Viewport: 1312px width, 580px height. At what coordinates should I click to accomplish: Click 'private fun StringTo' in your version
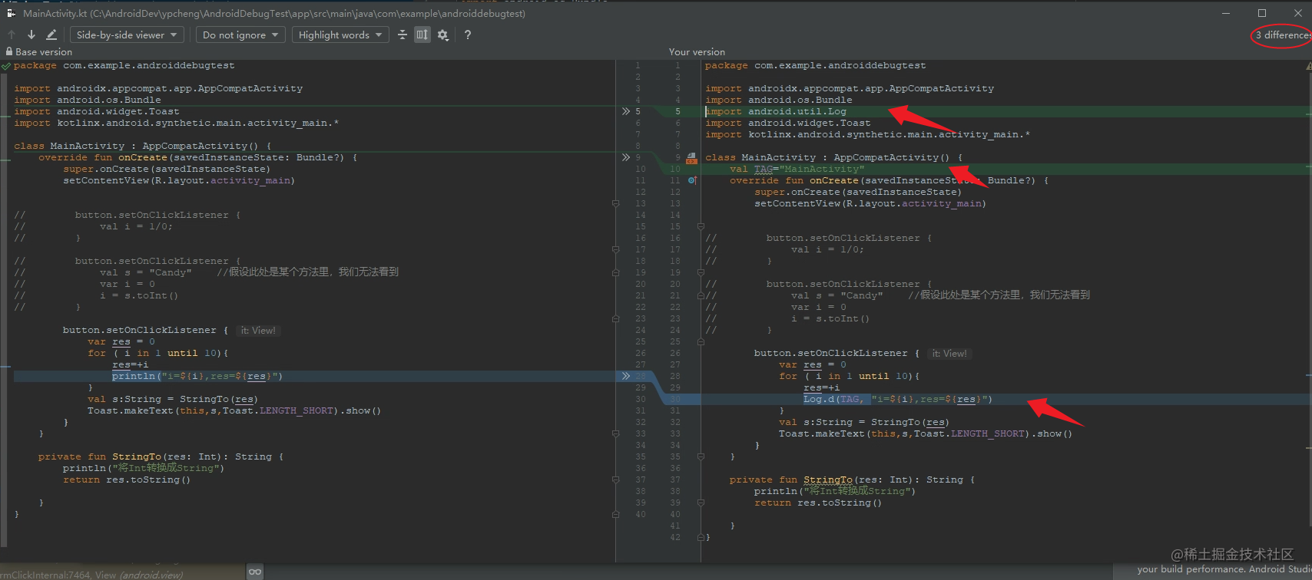coord(791,479)
